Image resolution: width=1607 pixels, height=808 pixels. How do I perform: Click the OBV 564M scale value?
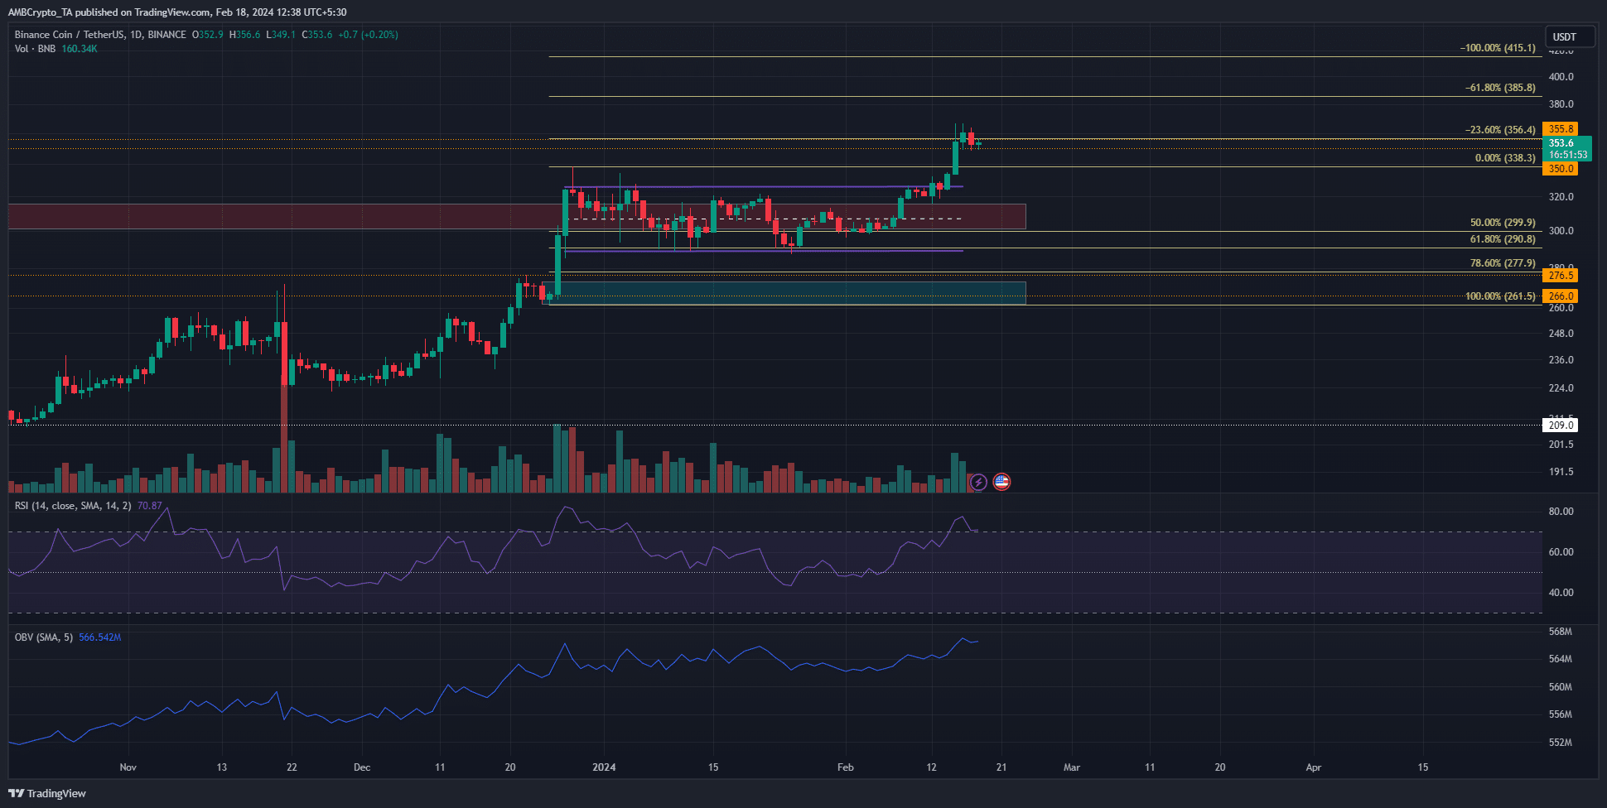[x=1561, y=659]
